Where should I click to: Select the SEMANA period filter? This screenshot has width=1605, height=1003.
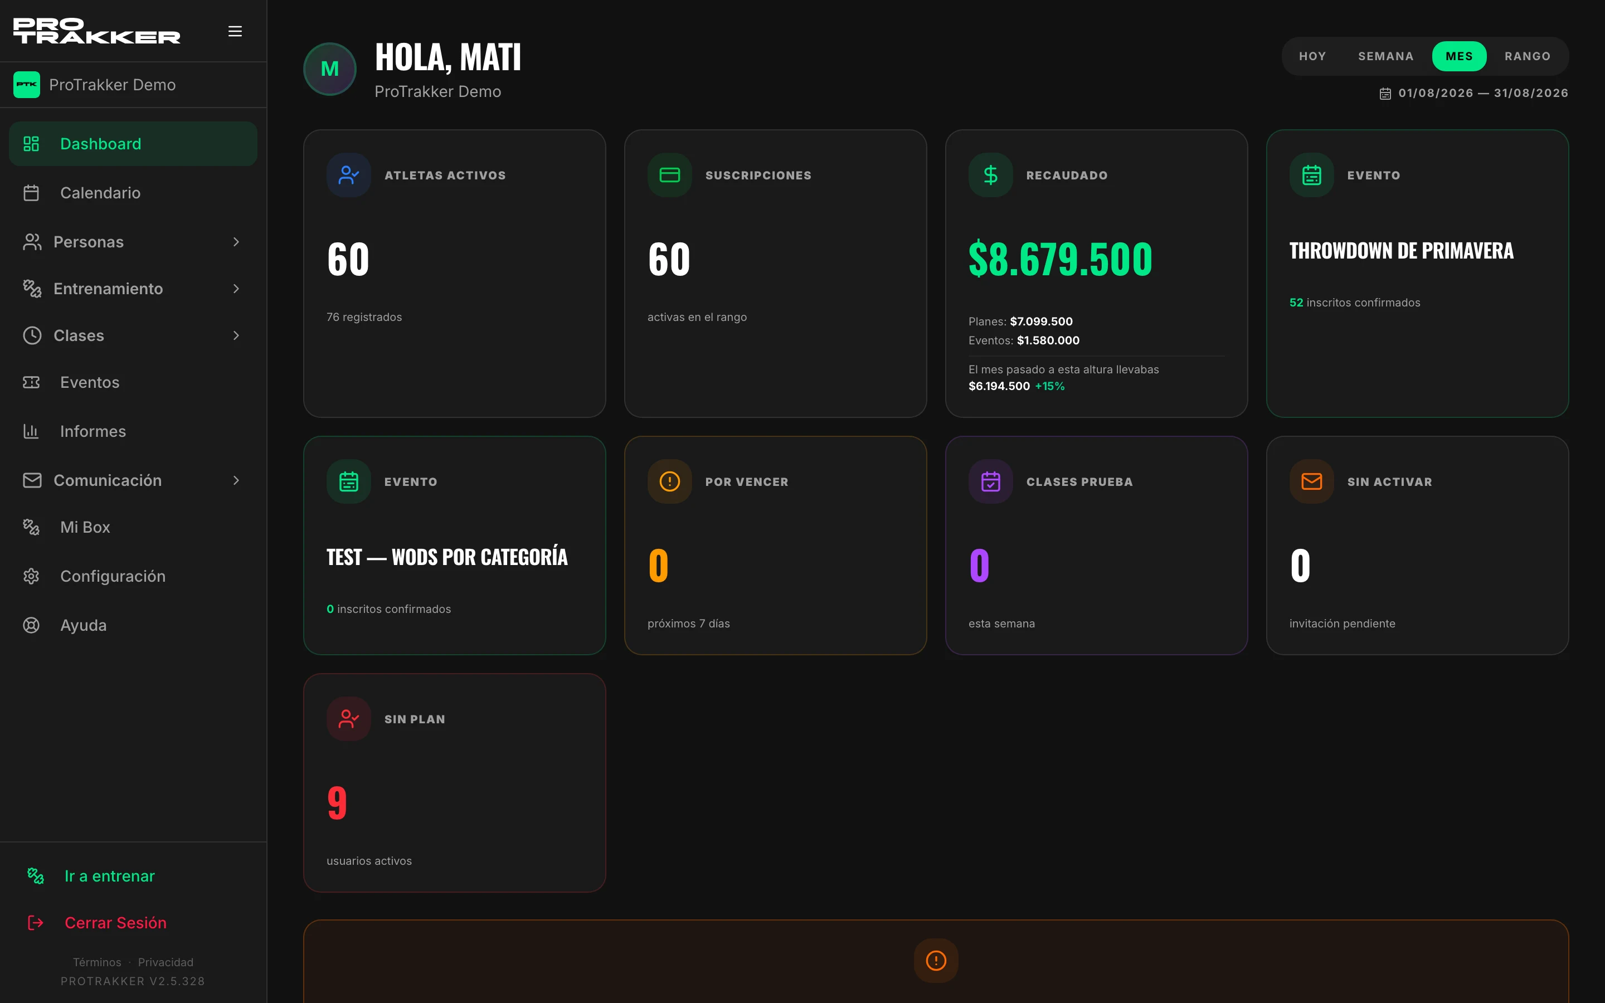1385,56
